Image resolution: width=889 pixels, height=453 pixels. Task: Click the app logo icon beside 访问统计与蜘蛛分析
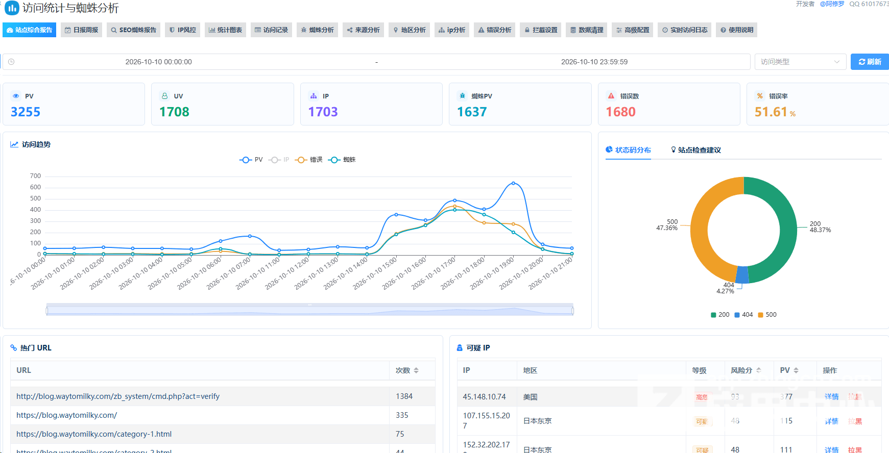[12, 8]
